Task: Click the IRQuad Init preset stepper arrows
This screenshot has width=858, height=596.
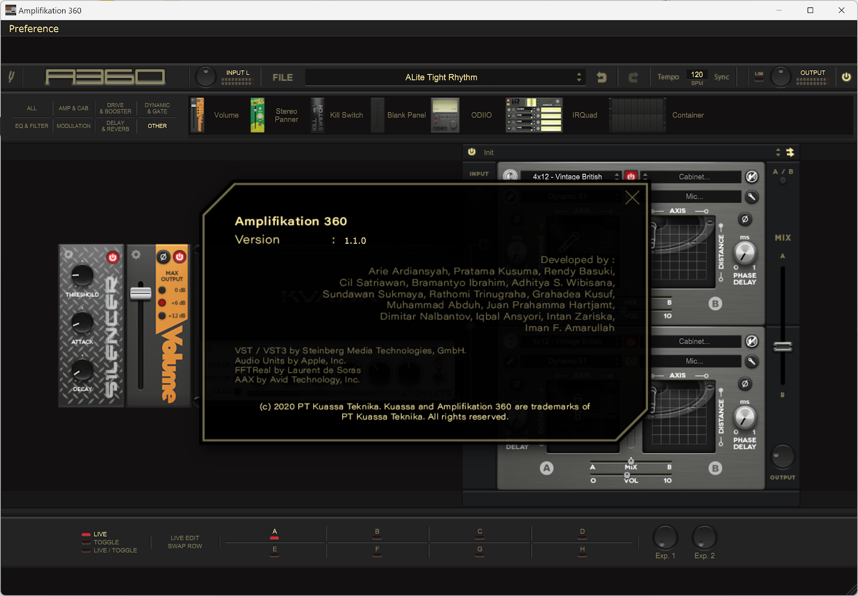Action: (x=778, y=152)
